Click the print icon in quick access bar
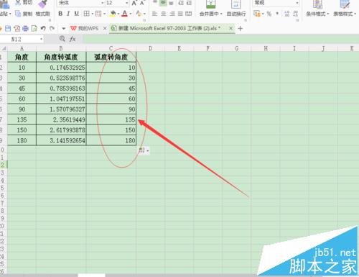 [25, 29]
